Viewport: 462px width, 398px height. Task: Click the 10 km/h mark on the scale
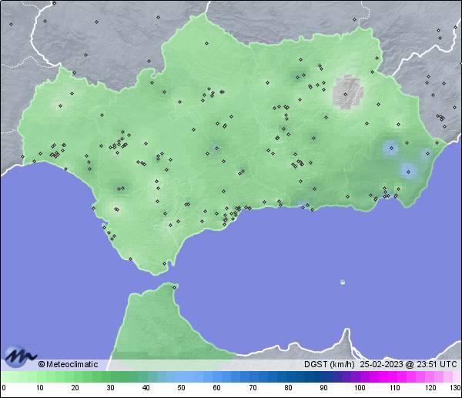[39, 389]
